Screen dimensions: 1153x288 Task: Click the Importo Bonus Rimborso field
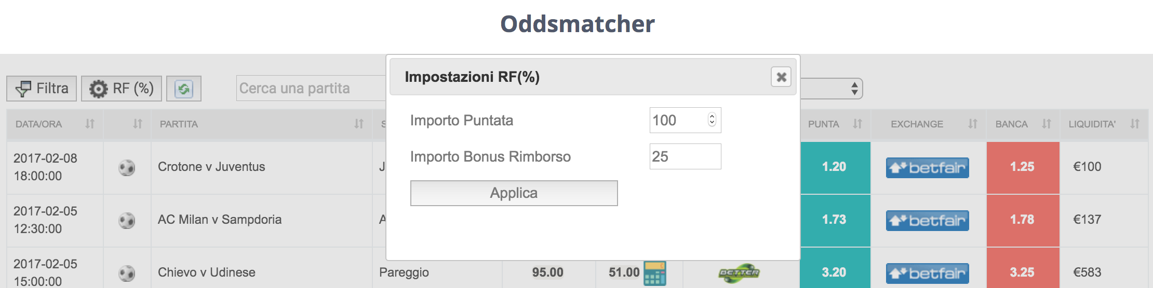point(686,156)
